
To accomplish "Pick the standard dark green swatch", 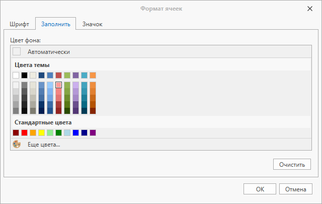I will pos(58,132).
